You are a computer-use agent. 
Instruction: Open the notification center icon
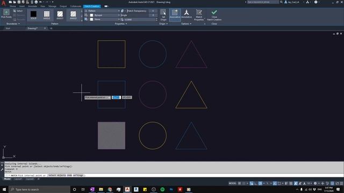click(x=338, y=189)
